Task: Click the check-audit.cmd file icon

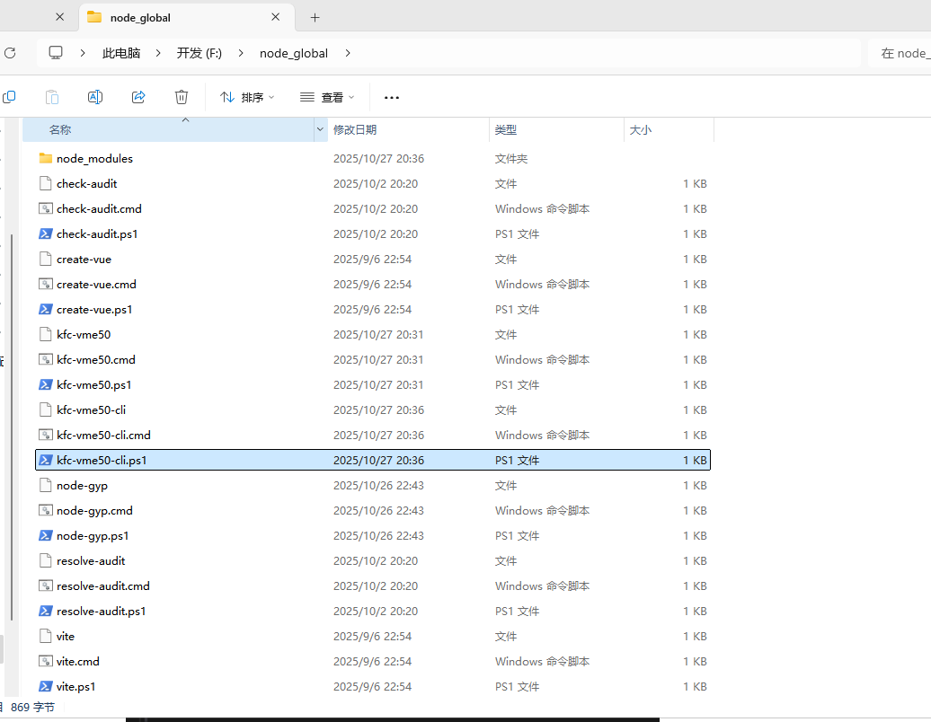Action: point(46,208)
